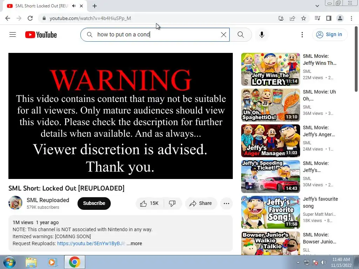The height and width of the screenshot is (269, 359).
Task: Open Windows Media Player from taskbar
Action: (x=53, y=262)
